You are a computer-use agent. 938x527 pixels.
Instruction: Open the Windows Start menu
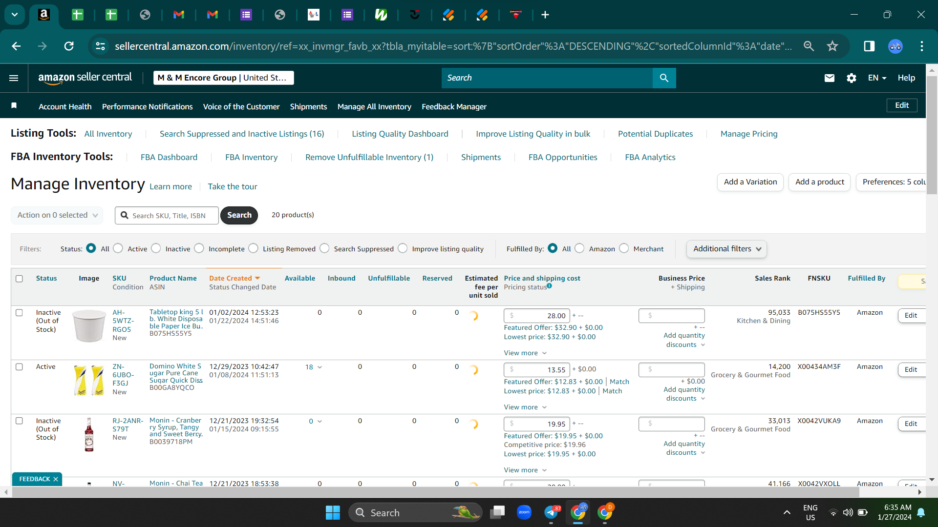[333, 512]
